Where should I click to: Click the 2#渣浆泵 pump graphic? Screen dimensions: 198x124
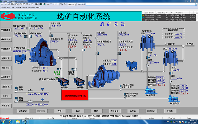tap(174, 99)
